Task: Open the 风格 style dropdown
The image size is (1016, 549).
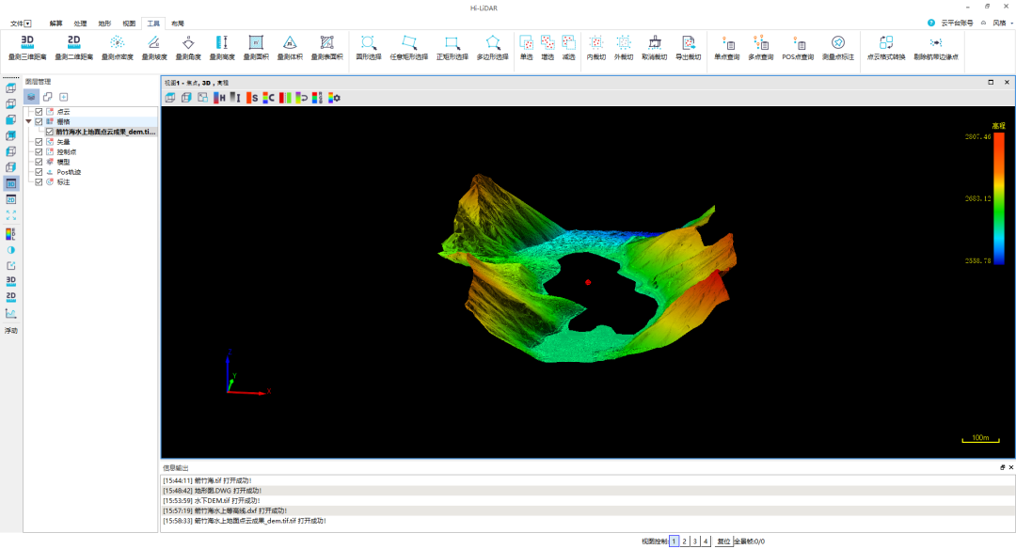Action: click(x=1003, y=23)
